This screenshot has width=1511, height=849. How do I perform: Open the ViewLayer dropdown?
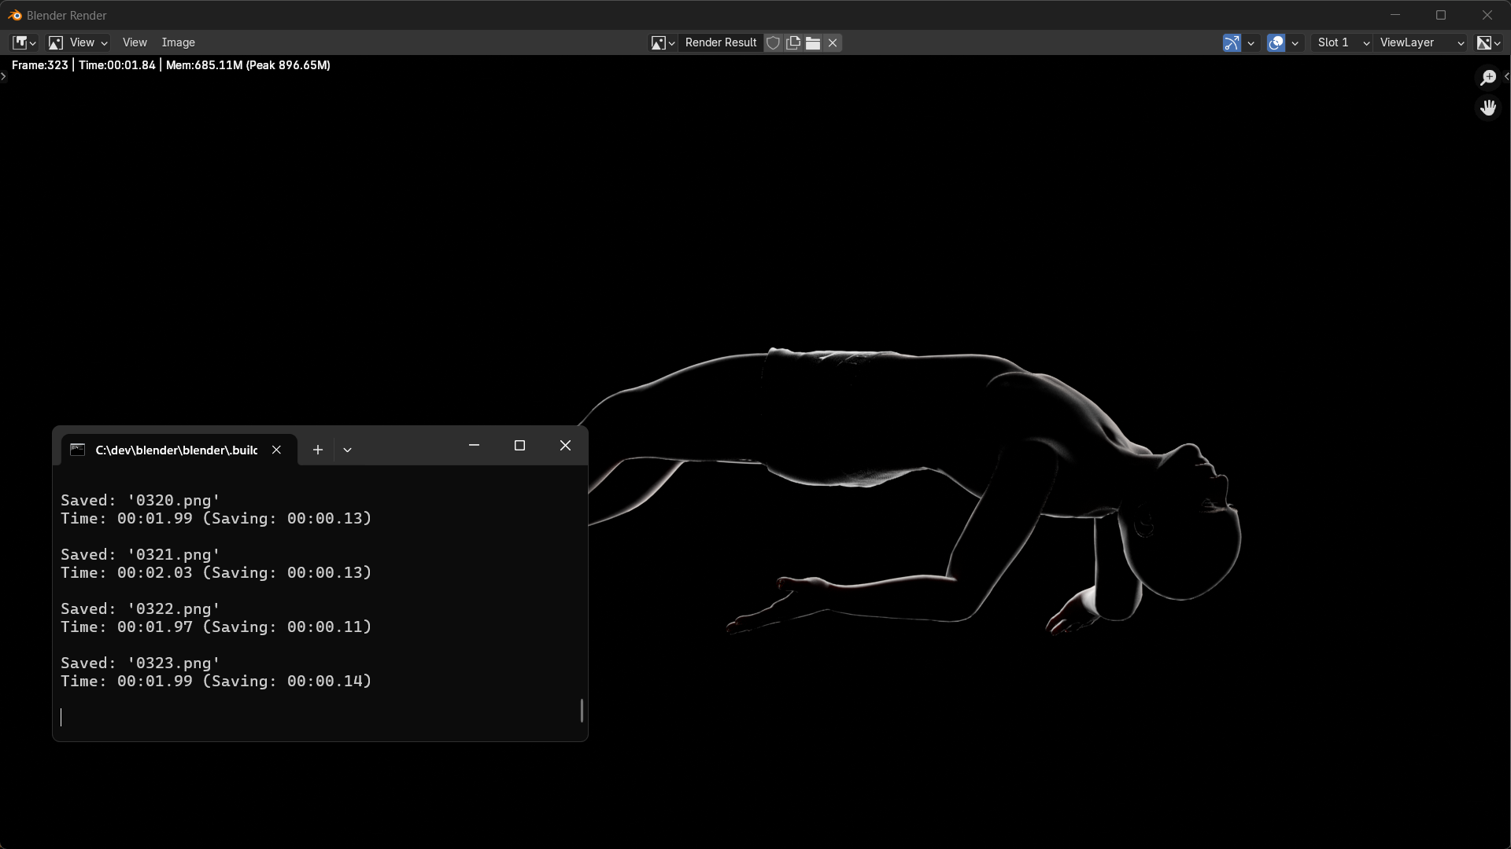pos(1421,42)
